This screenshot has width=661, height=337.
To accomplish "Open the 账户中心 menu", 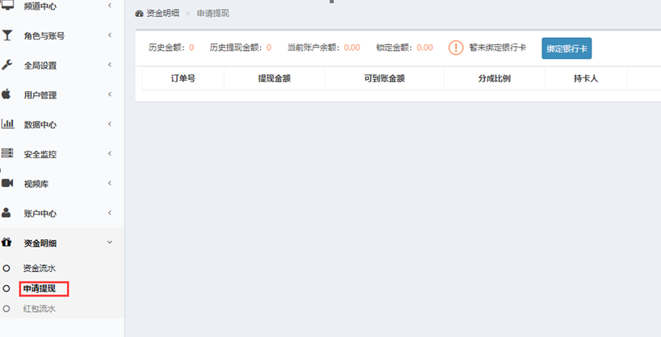I will click(40, 214).
